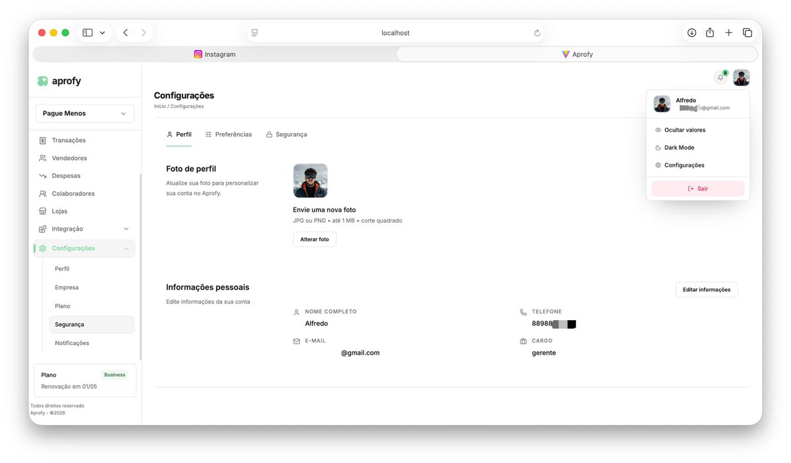The height and width of the screenshot is (463, 791).
Task: Click the aprofy logo in sidebar
Action: pyautogui.click(x=59, y=81)
